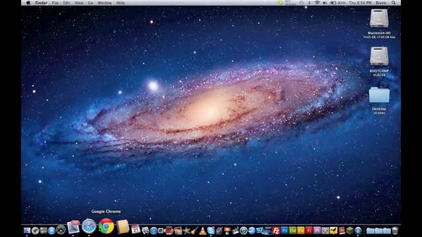Launch Skype from the Dock

[211, 230]
